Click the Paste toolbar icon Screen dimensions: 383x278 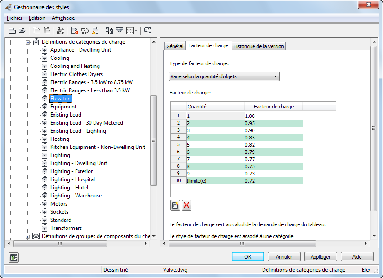(47, 31)
